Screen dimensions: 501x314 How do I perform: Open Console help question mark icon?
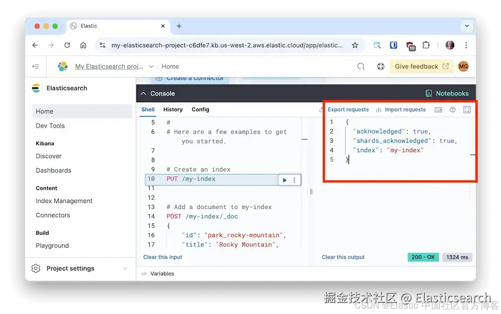tap(453, 110)
